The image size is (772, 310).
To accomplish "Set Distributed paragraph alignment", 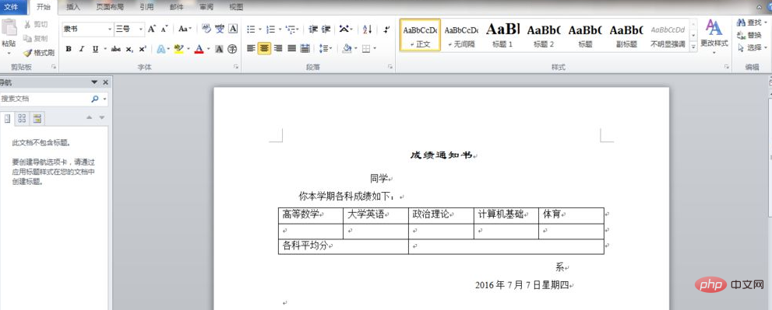I will 305,48.
